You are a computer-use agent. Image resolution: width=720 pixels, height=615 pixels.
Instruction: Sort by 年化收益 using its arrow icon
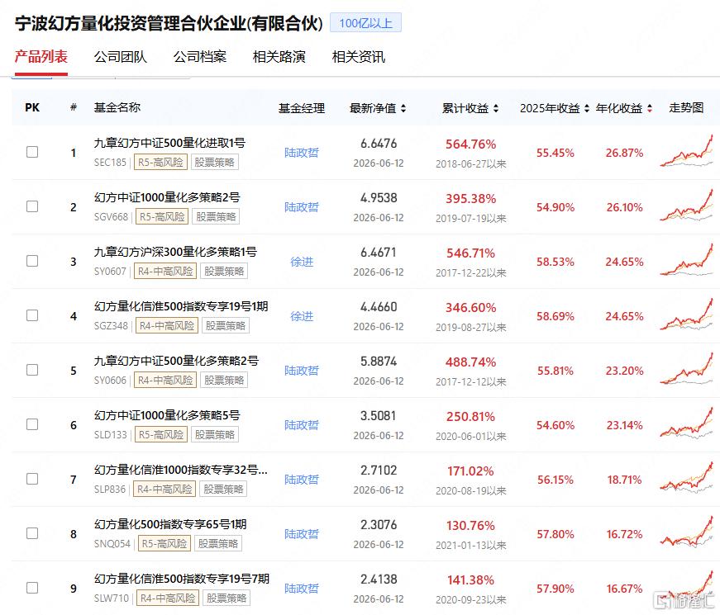tap(650, 108)
